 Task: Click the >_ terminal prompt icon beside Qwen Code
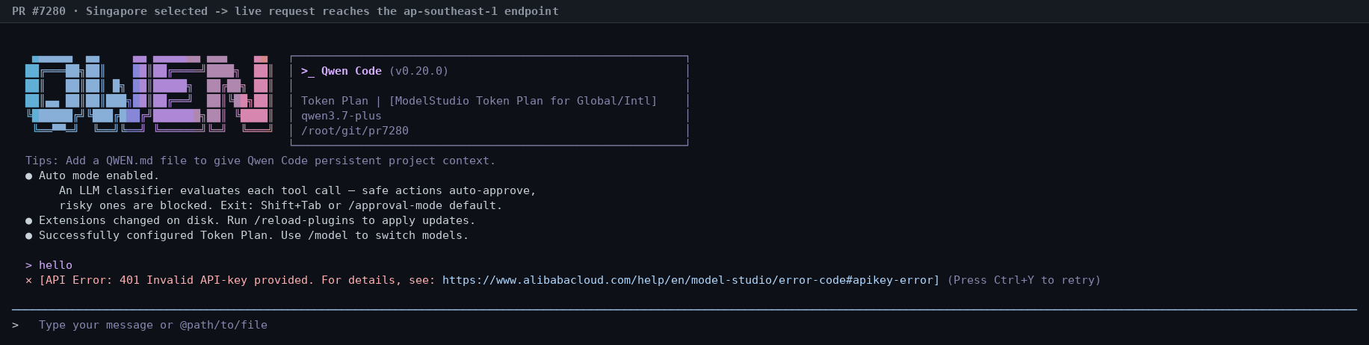point(308,71)
